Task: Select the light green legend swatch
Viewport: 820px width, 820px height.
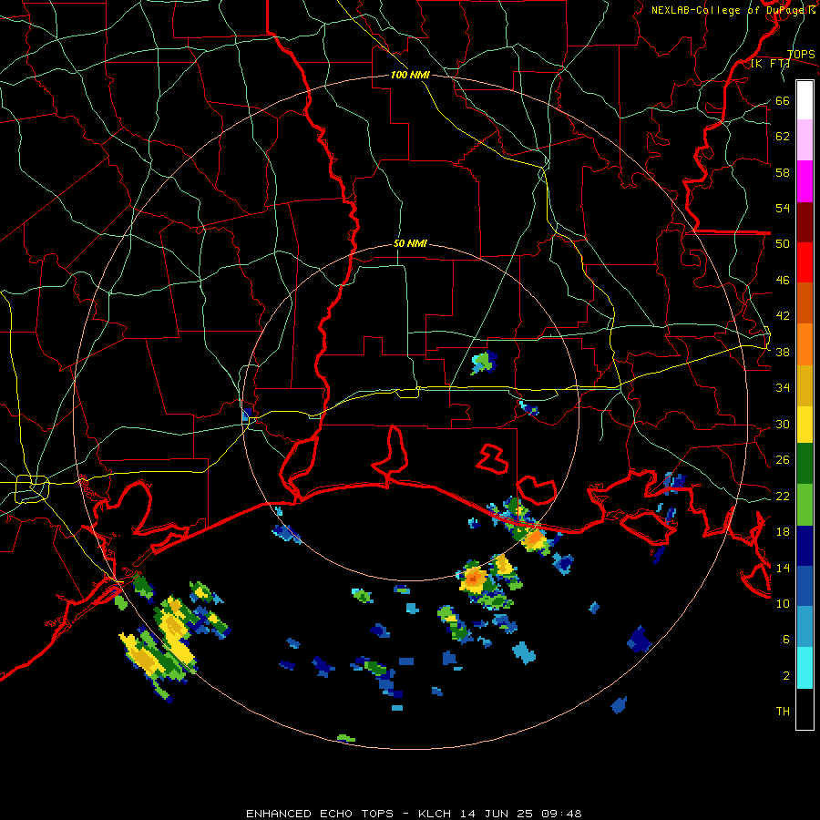Action: click(805, 504)
